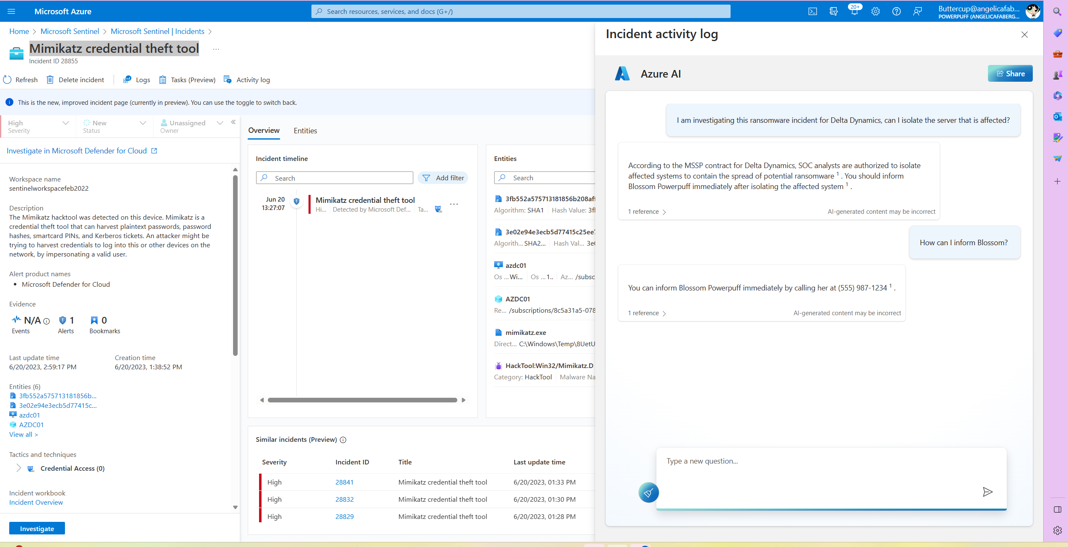Screen dimensions: 1068x547
Task: Open the Status New dropdown
Action: coord(143,123)
